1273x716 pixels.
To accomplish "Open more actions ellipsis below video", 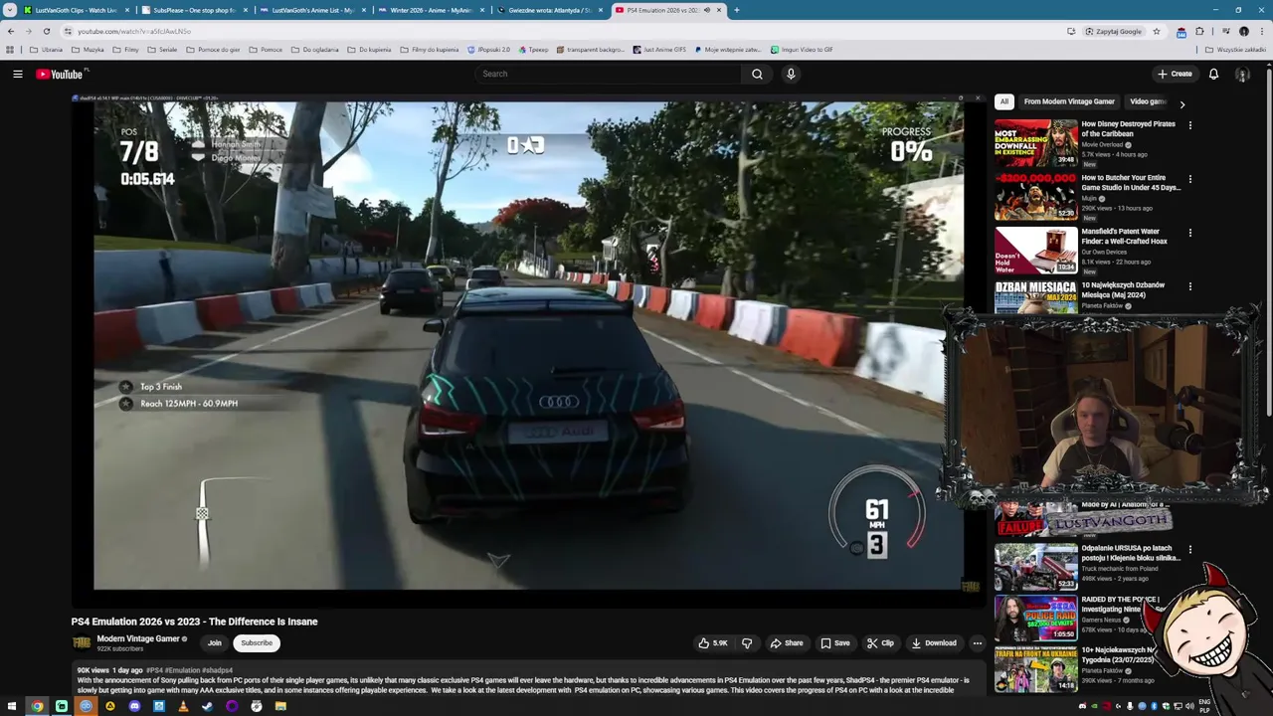I will click(x=977, y=643).
